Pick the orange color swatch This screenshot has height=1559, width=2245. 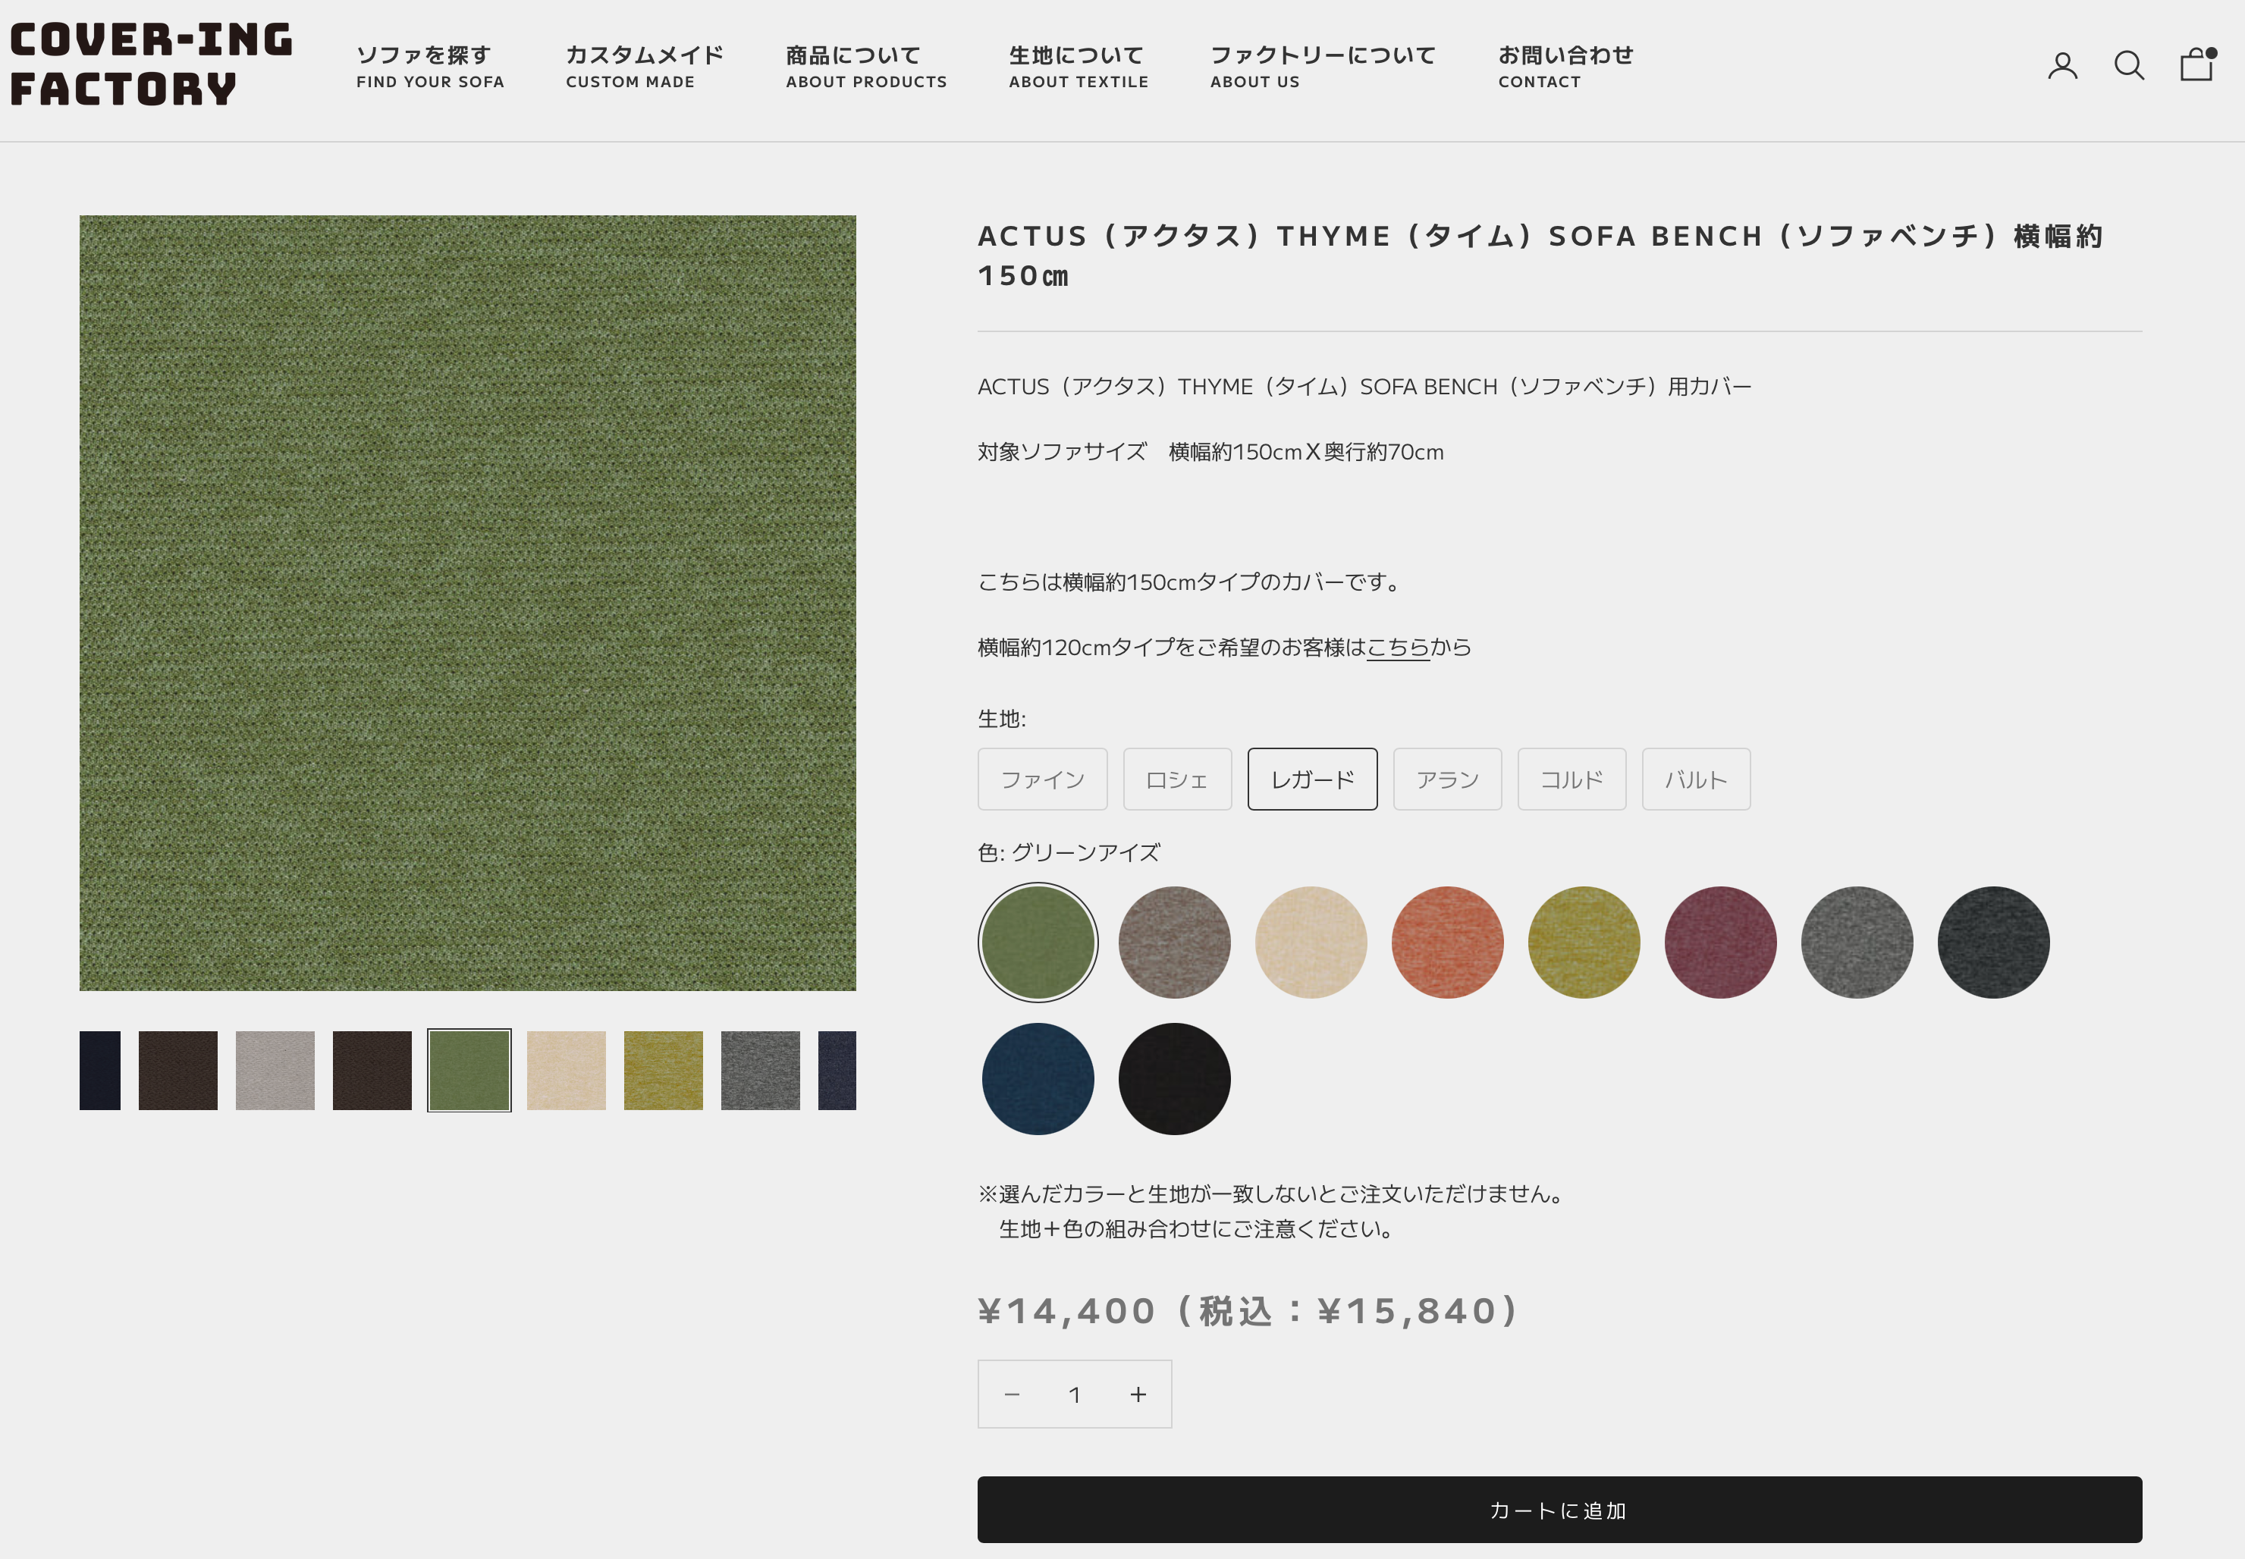pos(1447,942)
